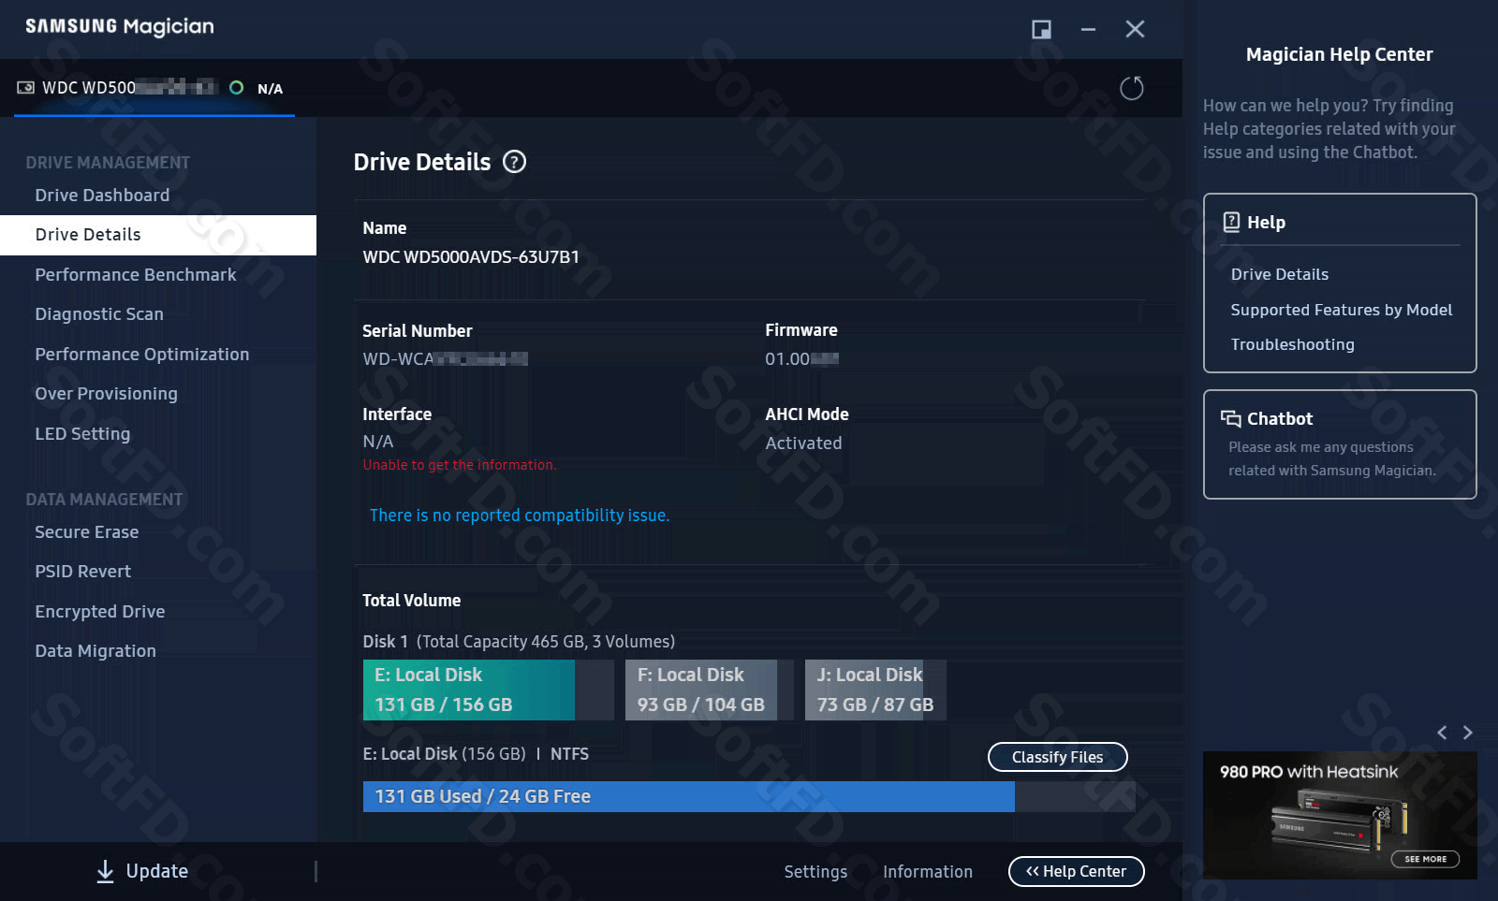Show next ad with right chevron
The height and width of the screenshot is (901, 1498).
(x=1468, y=733)
